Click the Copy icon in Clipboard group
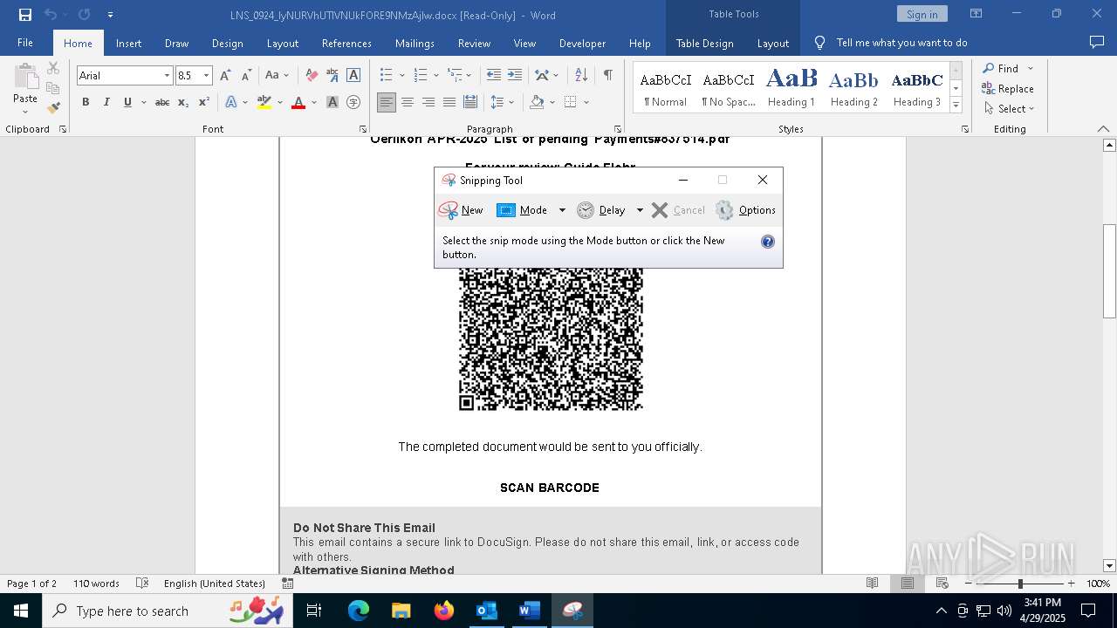This screenshot has width=1117, height=628. coord(53,88)
